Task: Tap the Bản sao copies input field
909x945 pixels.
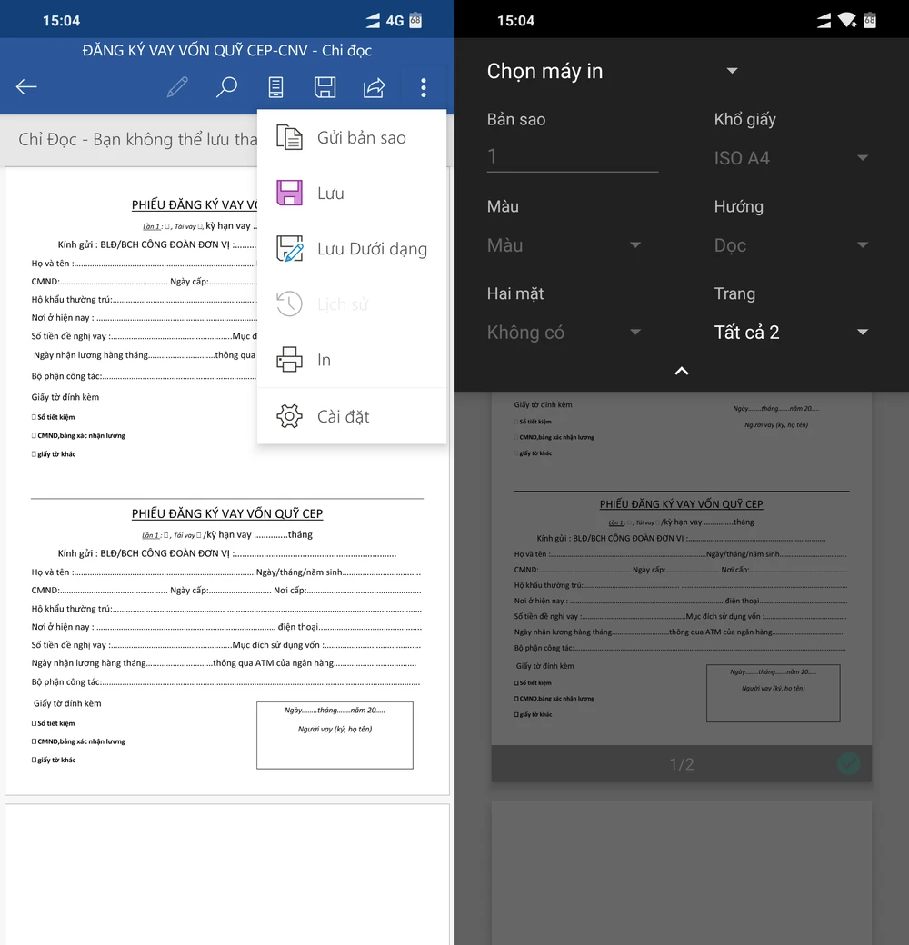Action: click(572, 156)
